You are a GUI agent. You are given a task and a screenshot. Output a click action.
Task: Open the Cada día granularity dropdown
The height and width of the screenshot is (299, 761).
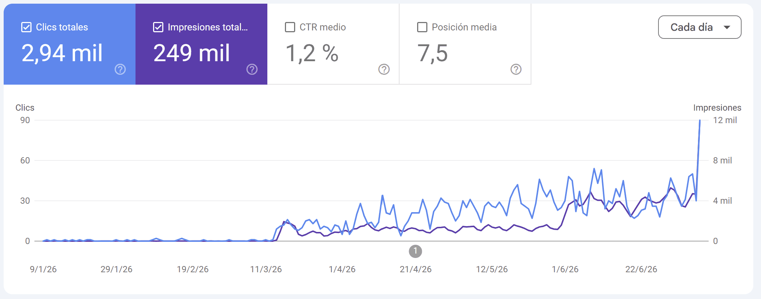(699, 27)
